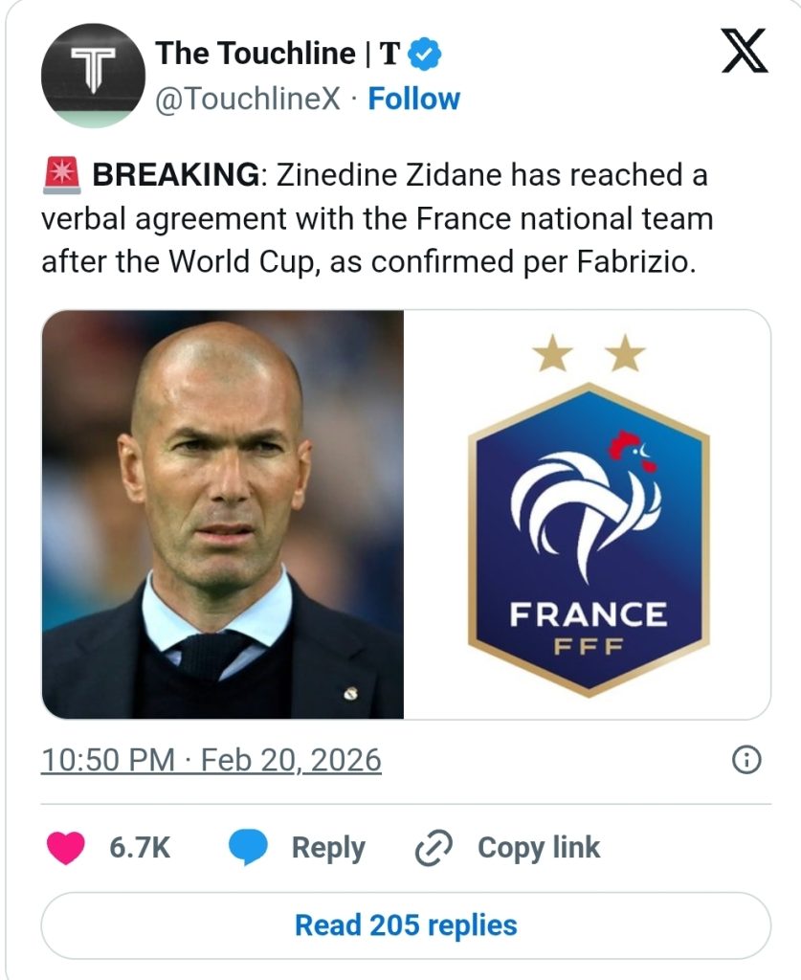Click the Copy link text
Viewport: 801px width, 980px height.
(x=539, y=848)
